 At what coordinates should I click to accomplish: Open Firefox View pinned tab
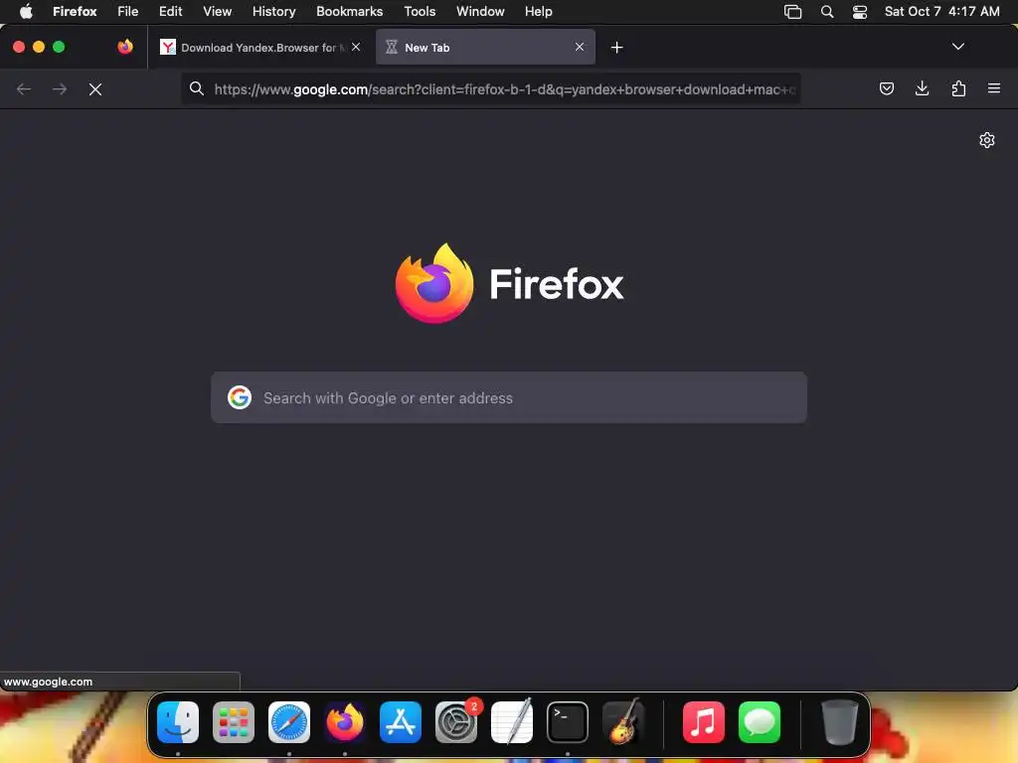tap(125, 47)
